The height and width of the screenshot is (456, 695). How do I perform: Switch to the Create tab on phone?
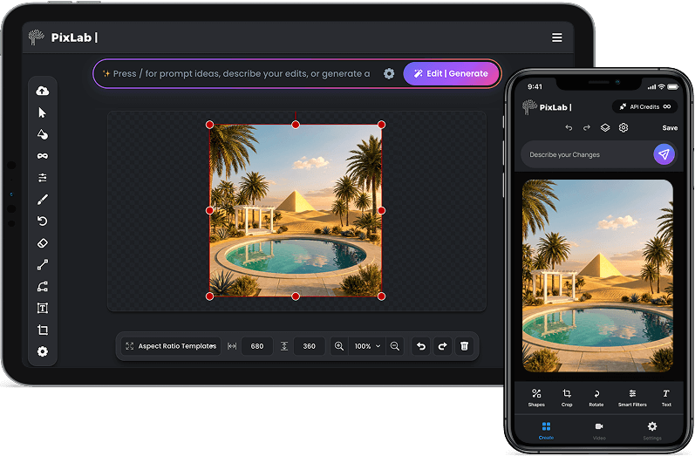click(546, 431)
